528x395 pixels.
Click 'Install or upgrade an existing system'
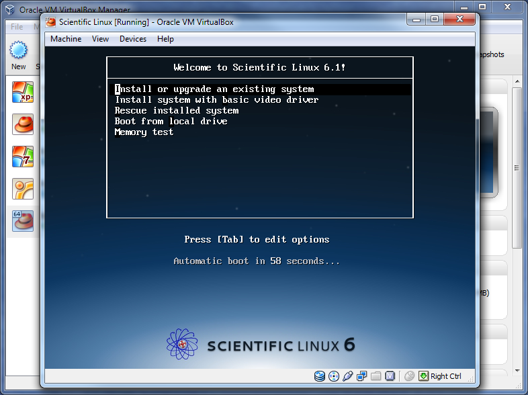pos(260,89)
